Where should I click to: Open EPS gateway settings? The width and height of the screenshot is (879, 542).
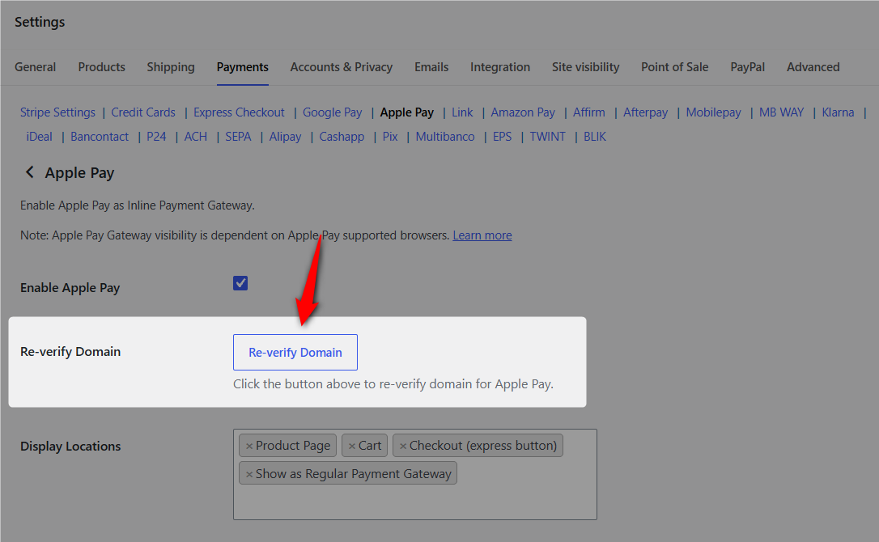tap(503, 137)
